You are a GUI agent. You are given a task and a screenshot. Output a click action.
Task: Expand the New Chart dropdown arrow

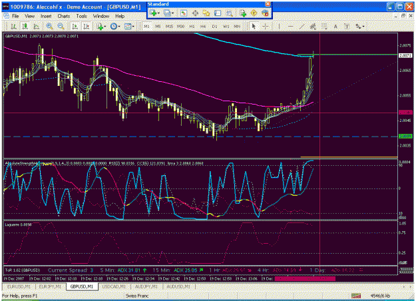pos(158,13)
